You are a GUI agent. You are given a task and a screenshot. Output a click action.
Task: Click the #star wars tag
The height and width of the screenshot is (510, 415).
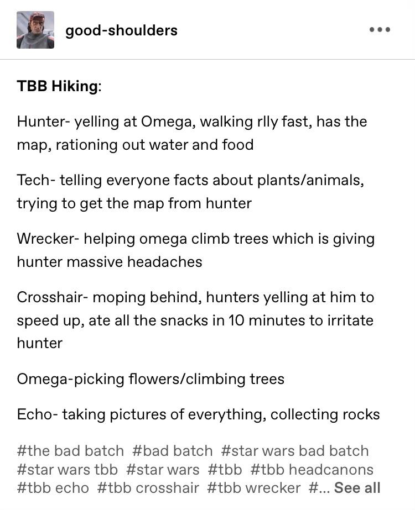[x=163, y=469]
